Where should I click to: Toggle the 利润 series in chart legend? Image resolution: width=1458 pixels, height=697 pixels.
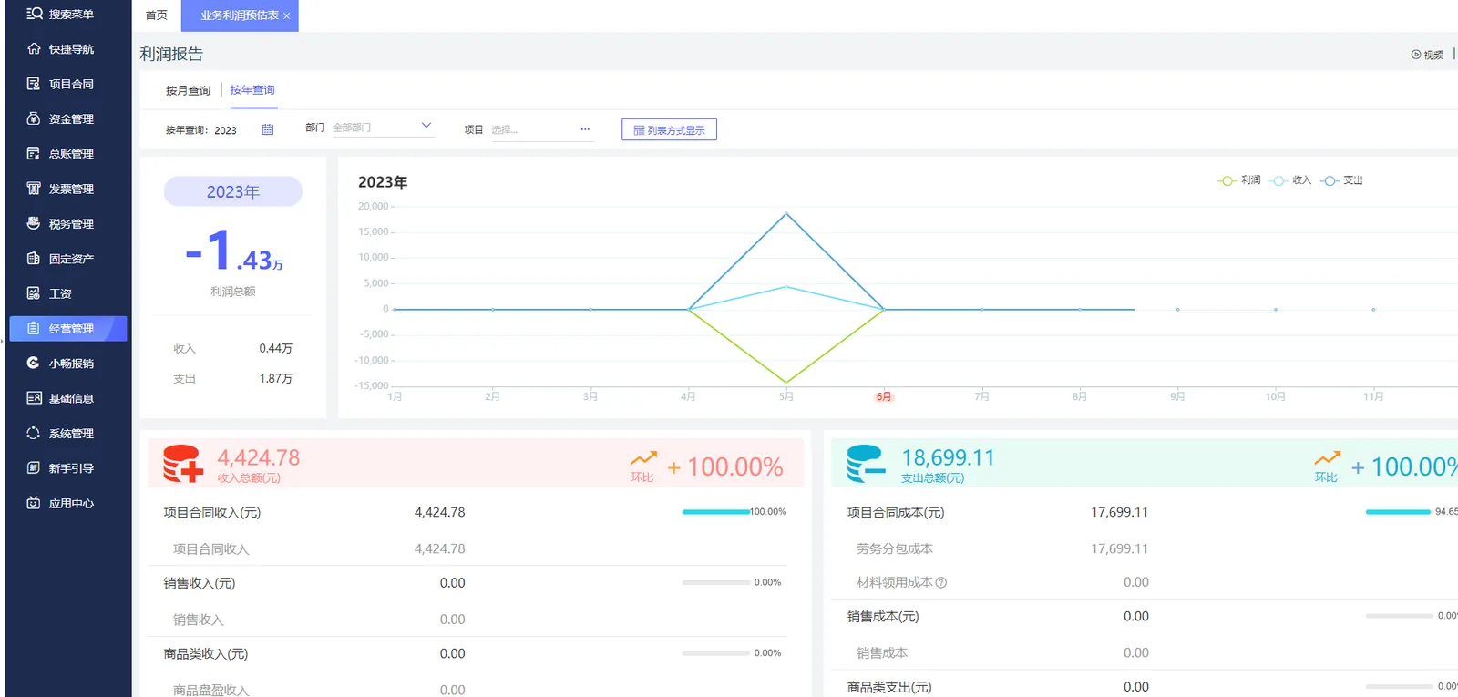coord(1239,180)
